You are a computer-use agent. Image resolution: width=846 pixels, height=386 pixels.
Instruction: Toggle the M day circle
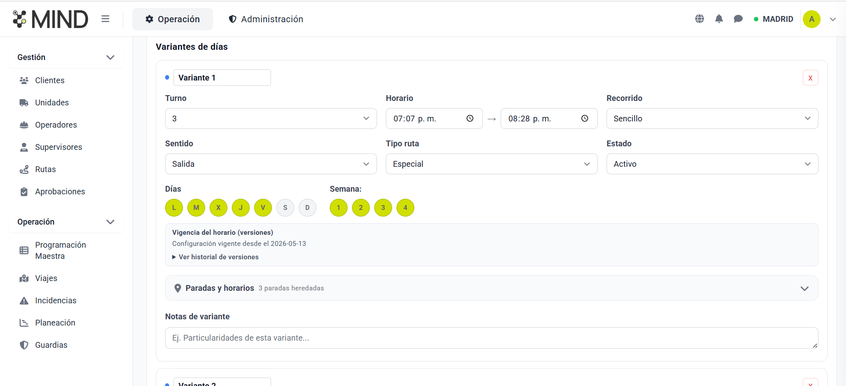(x=196, y=208)
